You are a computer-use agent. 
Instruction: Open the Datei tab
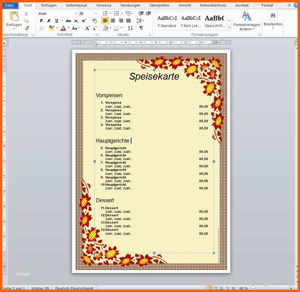(9, 6)
